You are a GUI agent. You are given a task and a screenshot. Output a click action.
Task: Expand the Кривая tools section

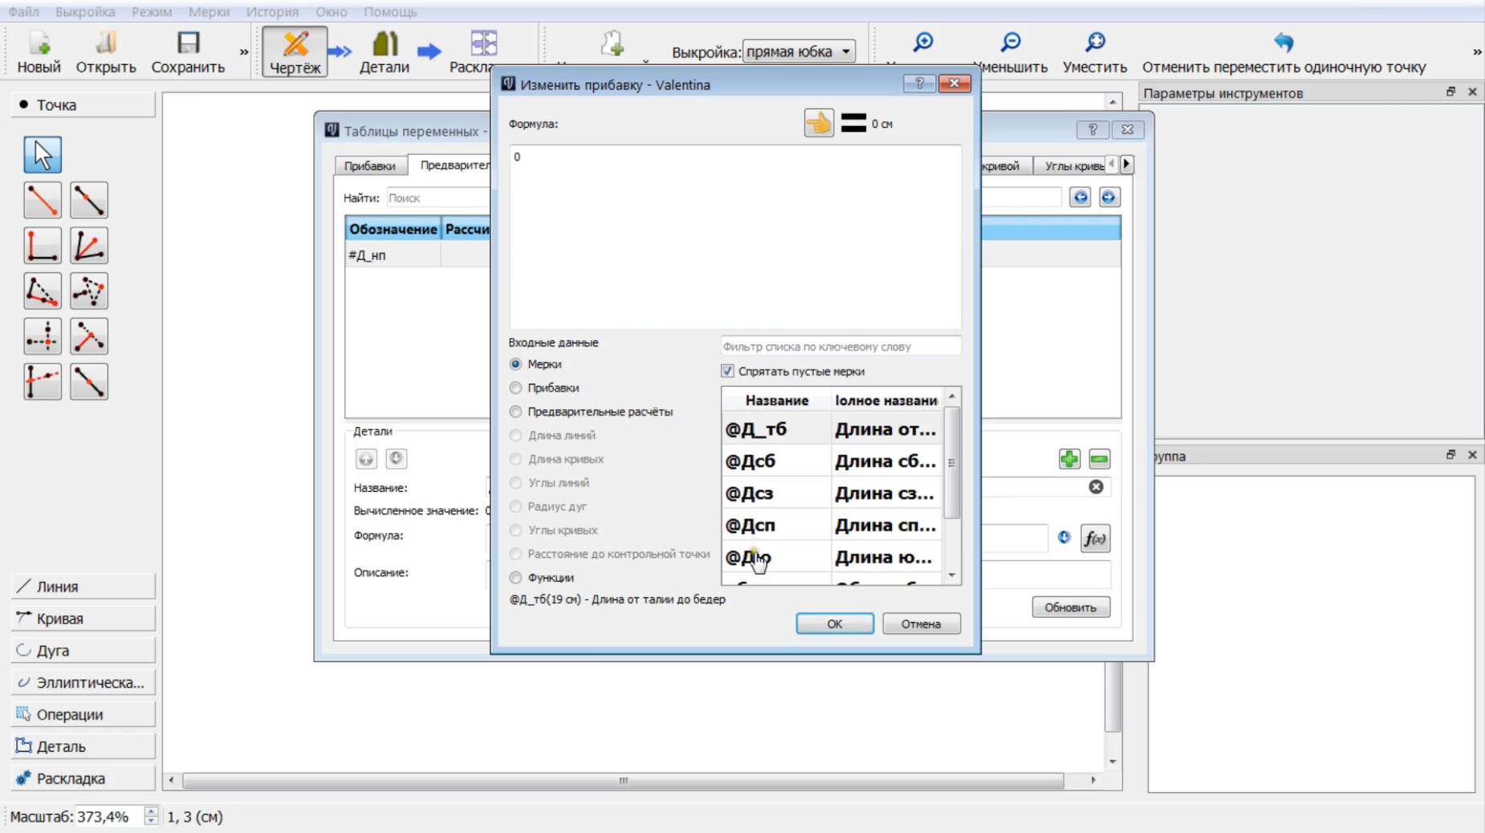[83, 619]
